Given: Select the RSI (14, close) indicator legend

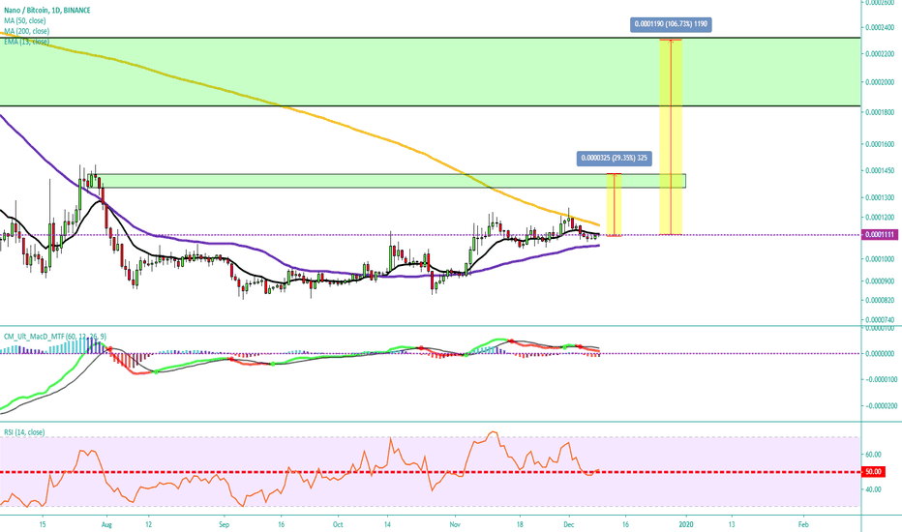Looking at the screenshot, I should [x=24, y=432].
